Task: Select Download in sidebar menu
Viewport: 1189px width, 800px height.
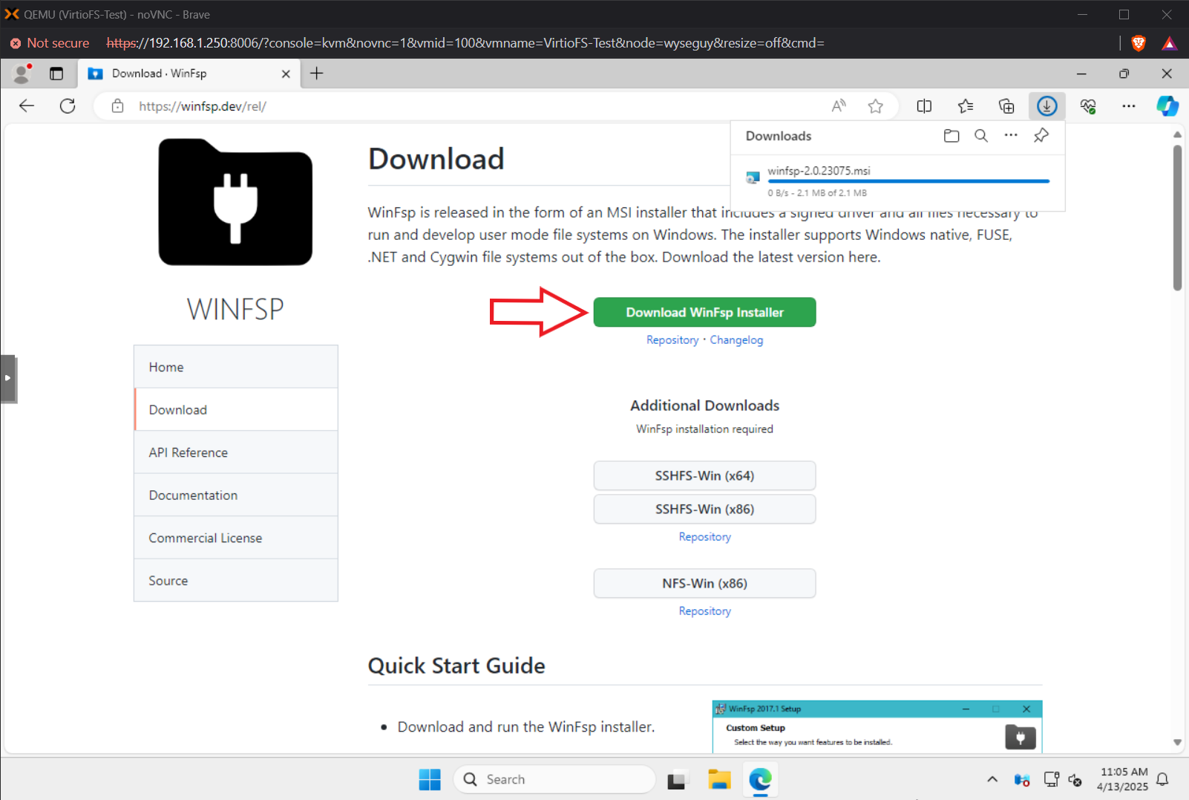Action: point(236,409)
